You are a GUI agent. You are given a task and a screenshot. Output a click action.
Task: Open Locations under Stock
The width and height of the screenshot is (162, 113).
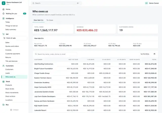[x=9, y=100]
